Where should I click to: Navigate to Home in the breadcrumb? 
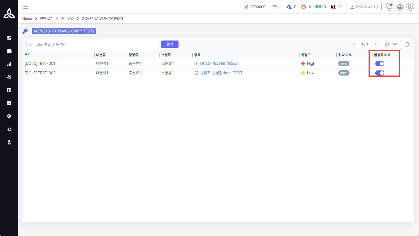27,19
